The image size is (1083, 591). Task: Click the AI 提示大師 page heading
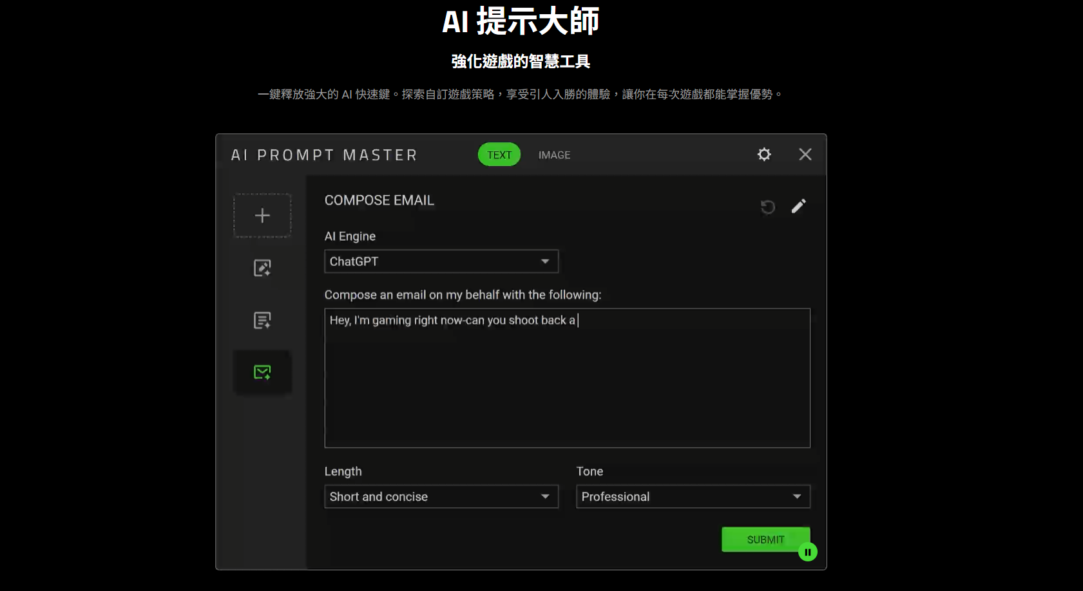pos(521,21)
